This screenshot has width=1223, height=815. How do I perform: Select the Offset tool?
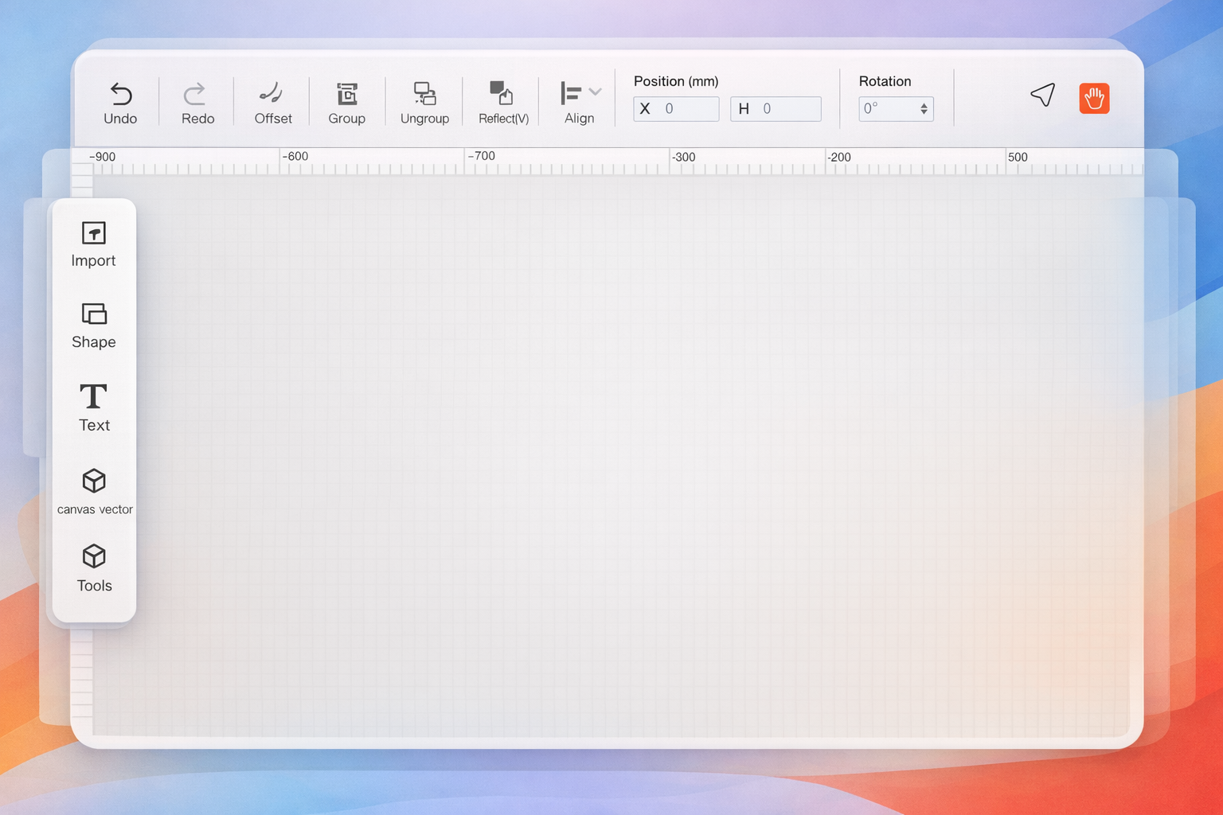[x=272, y=94]
